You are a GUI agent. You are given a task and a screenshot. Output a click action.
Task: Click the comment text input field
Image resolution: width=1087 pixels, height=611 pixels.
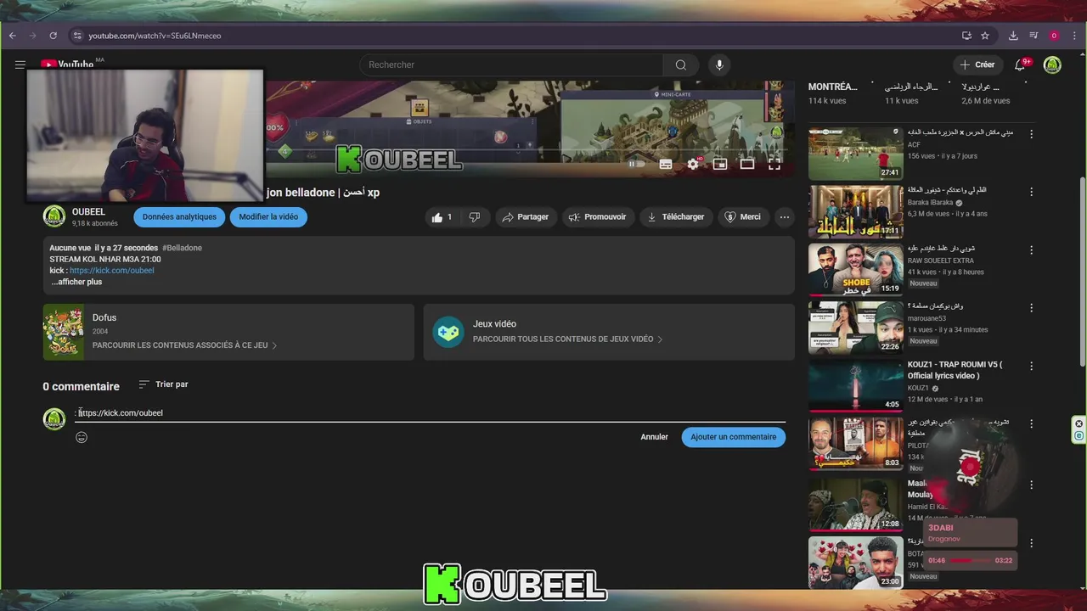coord(431,413)
